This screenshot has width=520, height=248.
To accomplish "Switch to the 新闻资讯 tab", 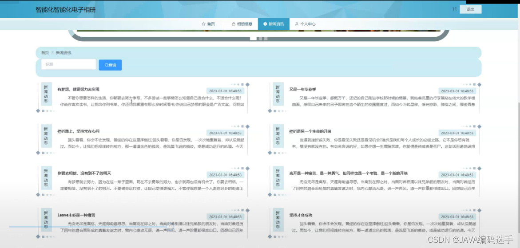I will [x=274, y=24].
